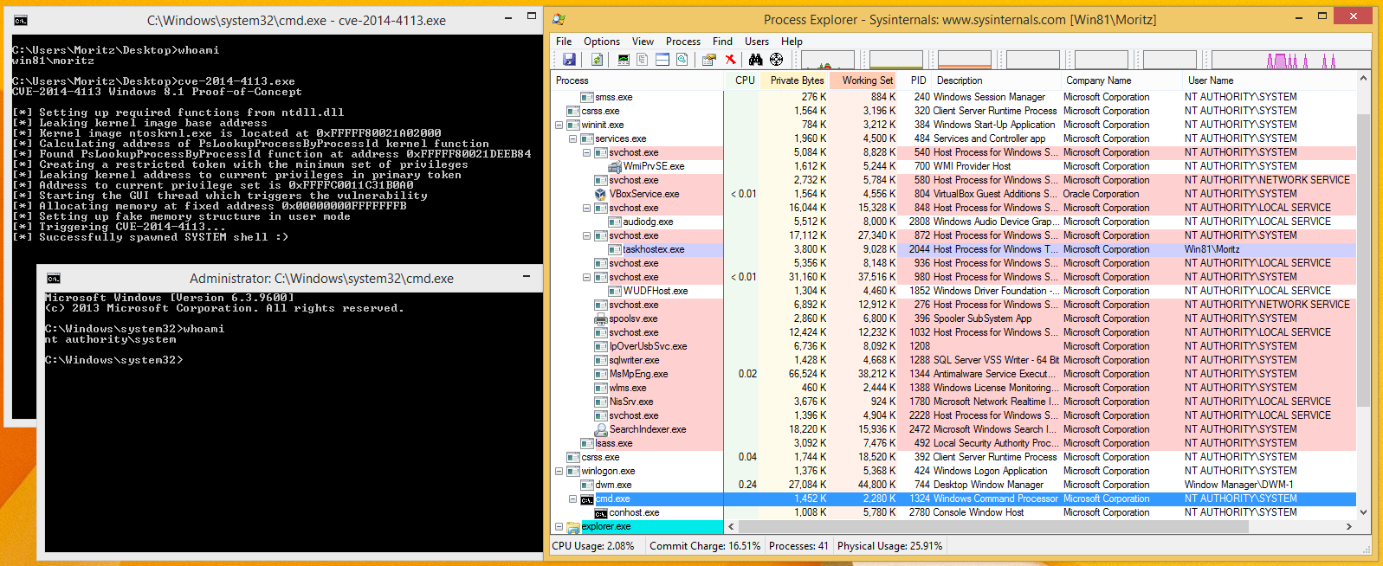Sort by the User Name column header
The height and width of the screenshot is (566, 1383).
1269,80
